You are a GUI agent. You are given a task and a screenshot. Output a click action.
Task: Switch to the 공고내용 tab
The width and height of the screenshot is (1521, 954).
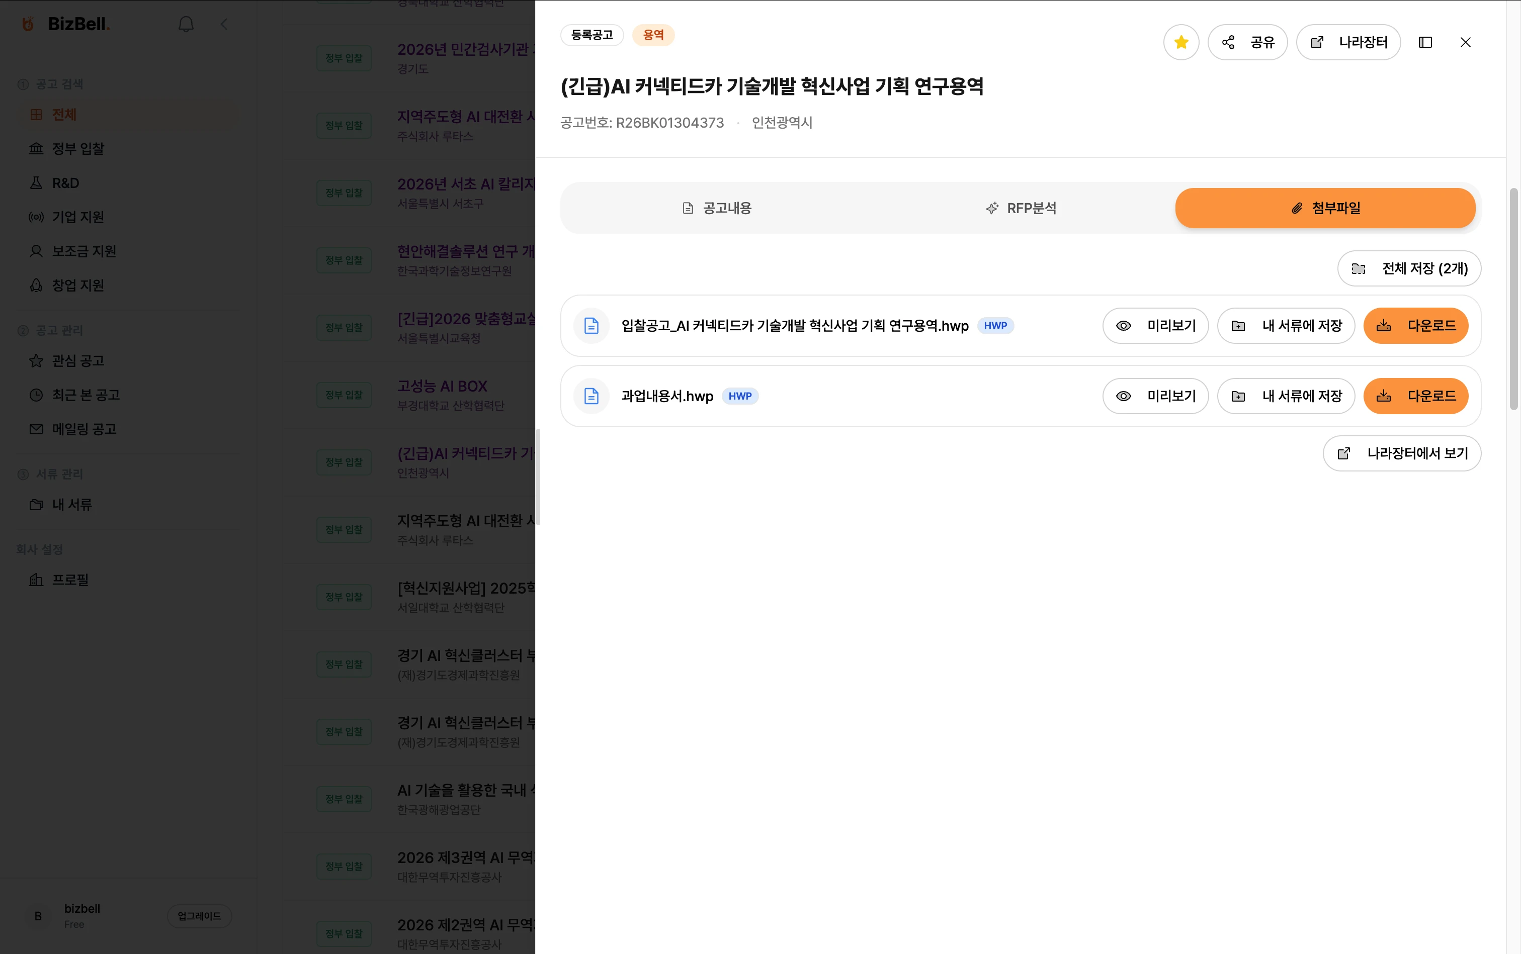[x=717, y=208]
